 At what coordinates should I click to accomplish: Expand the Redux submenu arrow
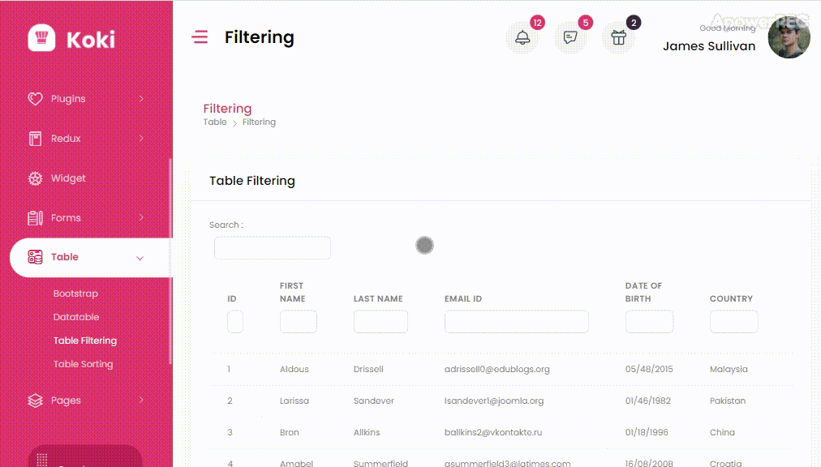point(141,139)
